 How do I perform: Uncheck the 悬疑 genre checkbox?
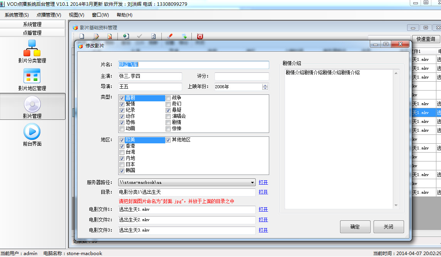point(168,110)
